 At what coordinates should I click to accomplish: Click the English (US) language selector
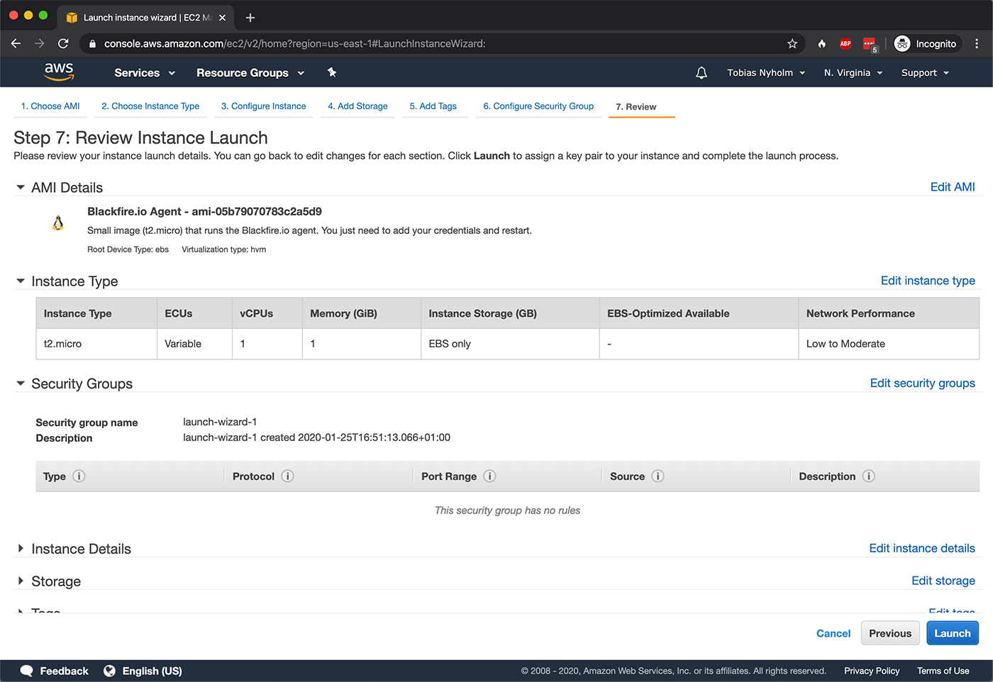152,671
